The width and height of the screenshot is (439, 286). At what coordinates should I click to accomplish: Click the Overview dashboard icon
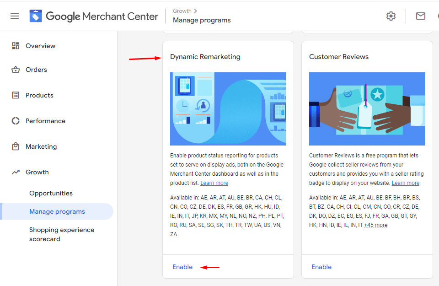point(16,46)
